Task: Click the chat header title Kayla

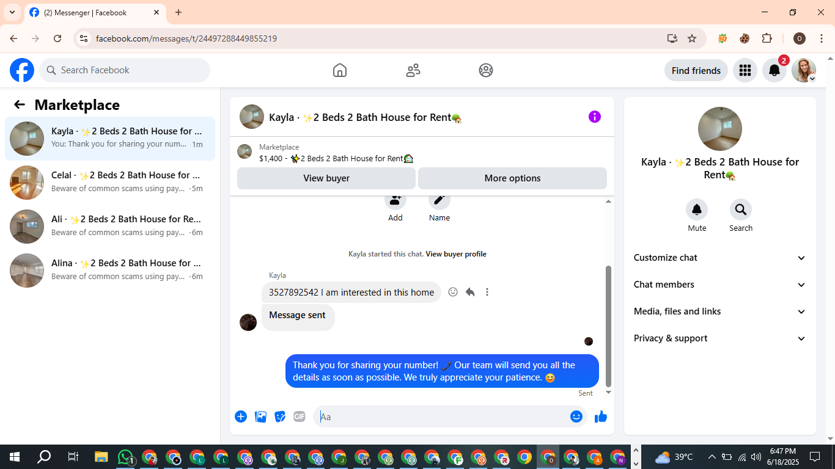Action: [365, 117]
